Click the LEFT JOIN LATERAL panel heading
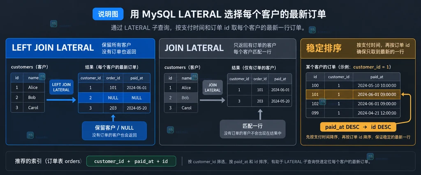The width and height of the screenshot is (421, 175). click(x=53, y=48)
